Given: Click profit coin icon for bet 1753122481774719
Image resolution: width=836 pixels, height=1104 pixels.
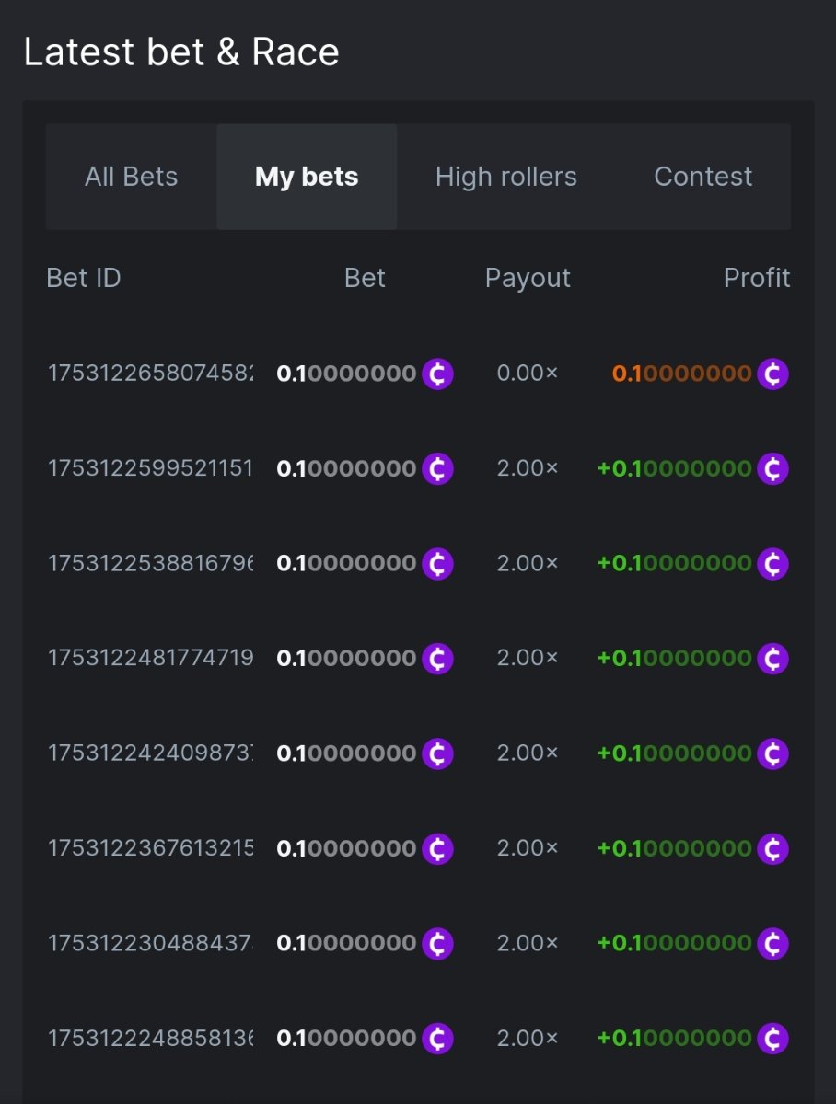Looking at the screenshot, I should [x=772, y=659].
